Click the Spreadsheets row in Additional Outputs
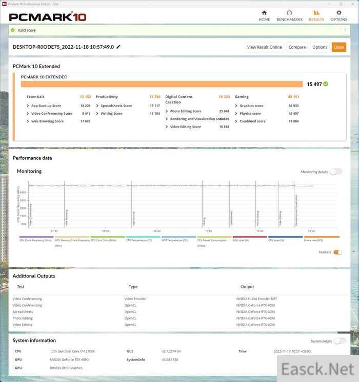 pos(180,312)
